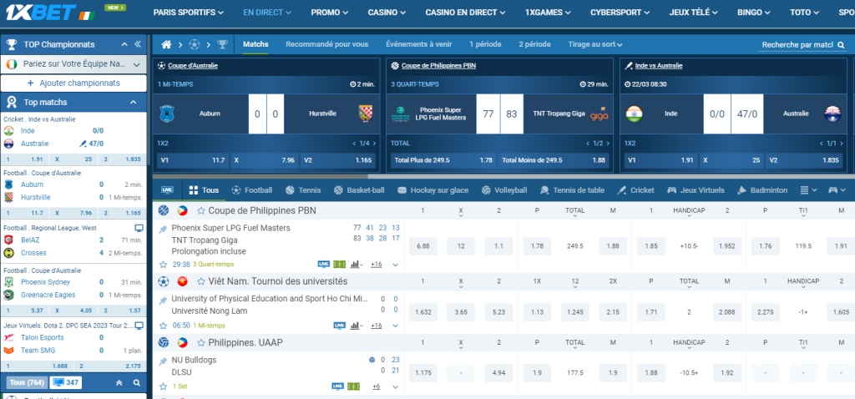Open the JEUX TÉLÉ menu
The image size is (855, 399).
pos(694,13)
